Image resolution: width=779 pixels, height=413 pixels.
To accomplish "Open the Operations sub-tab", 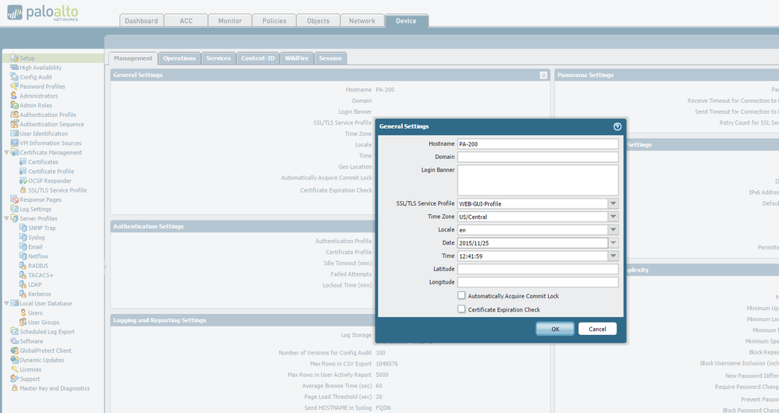I will [x=179, y=58].
